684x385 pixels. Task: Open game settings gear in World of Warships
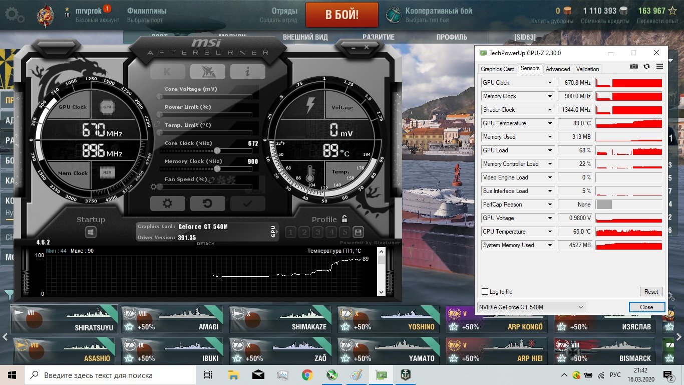tap(14, 15)
